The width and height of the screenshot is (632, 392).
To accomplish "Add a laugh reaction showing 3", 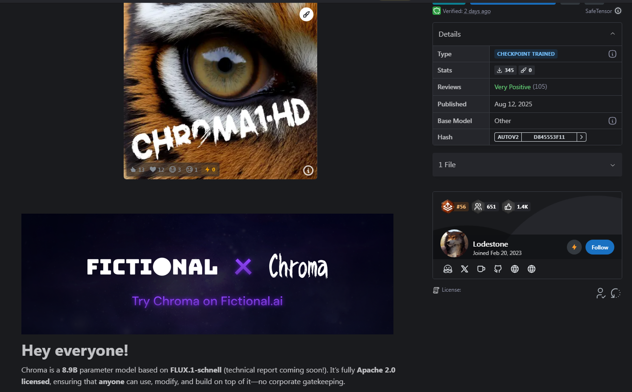I will click(x=175, y=170).
